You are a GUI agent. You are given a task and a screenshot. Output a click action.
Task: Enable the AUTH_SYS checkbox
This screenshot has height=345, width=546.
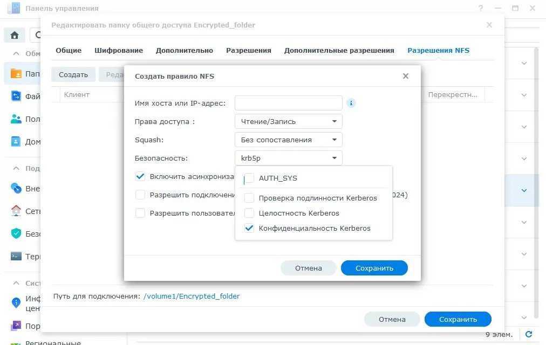(249, 178)
